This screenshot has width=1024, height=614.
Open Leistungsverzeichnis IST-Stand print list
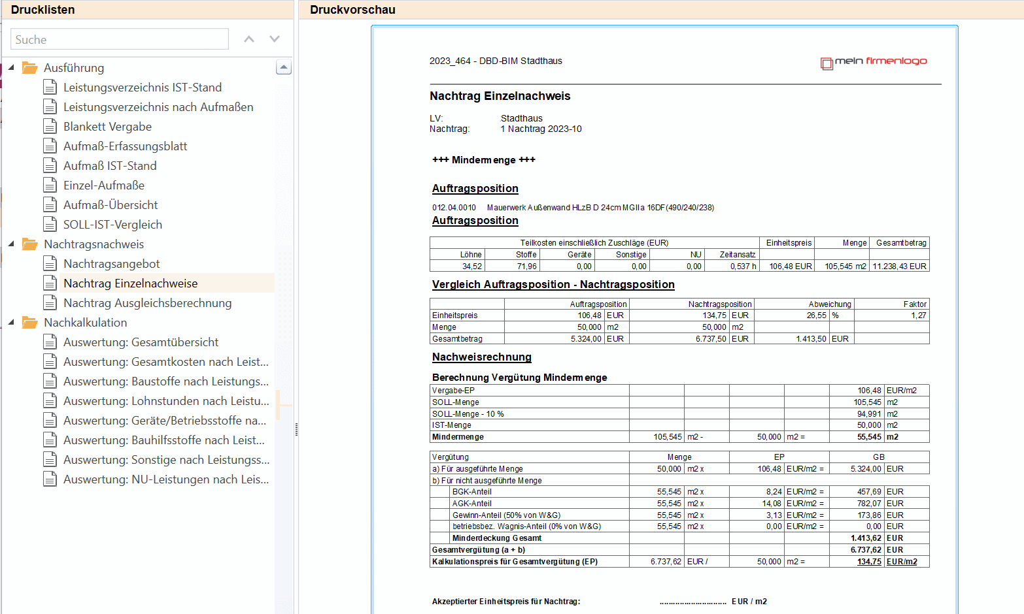143,88
